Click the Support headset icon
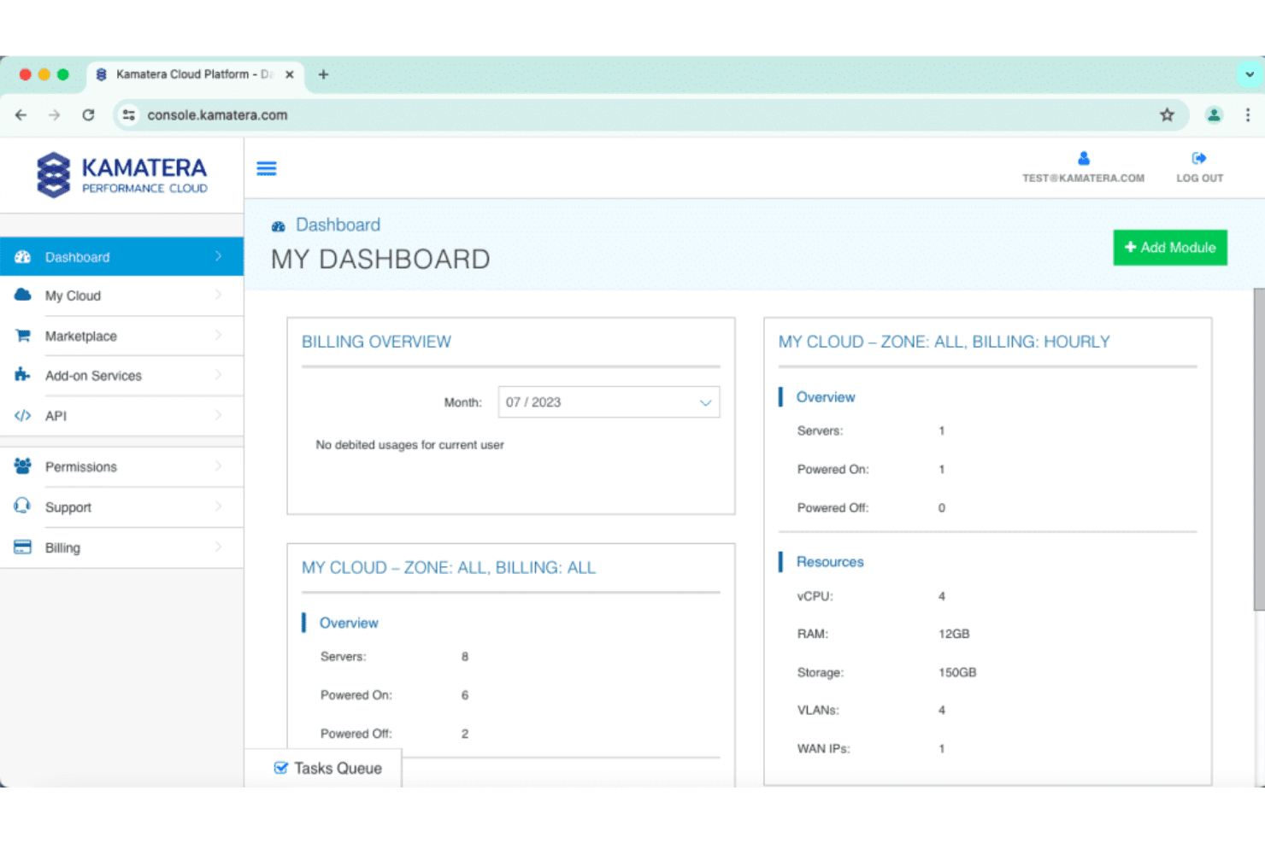The height and width of the screenshot is (843, 1265). [23, 506]
